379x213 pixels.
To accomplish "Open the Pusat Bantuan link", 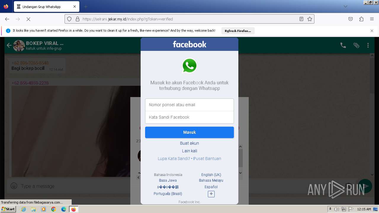I will 207,159.
